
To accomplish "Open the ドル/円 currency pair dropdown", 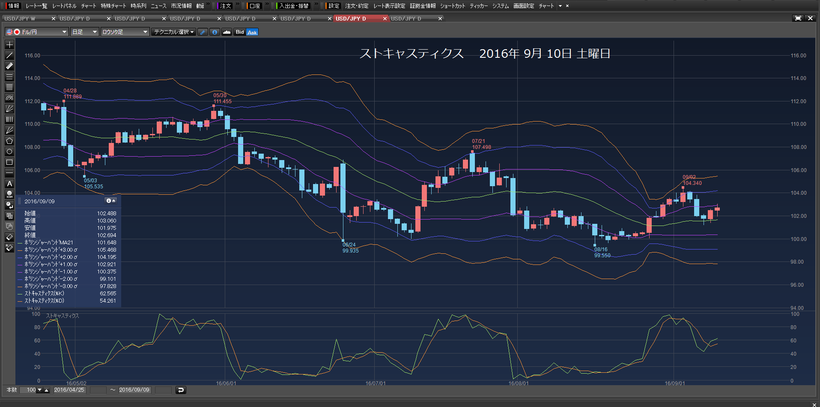I will pyautogui.click(x=36, y=32).
